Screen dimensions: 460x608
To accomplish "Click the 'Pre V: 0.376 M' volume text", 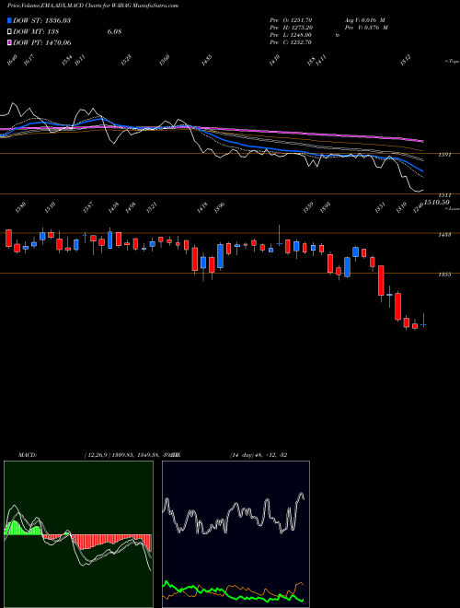I will 366,28.
